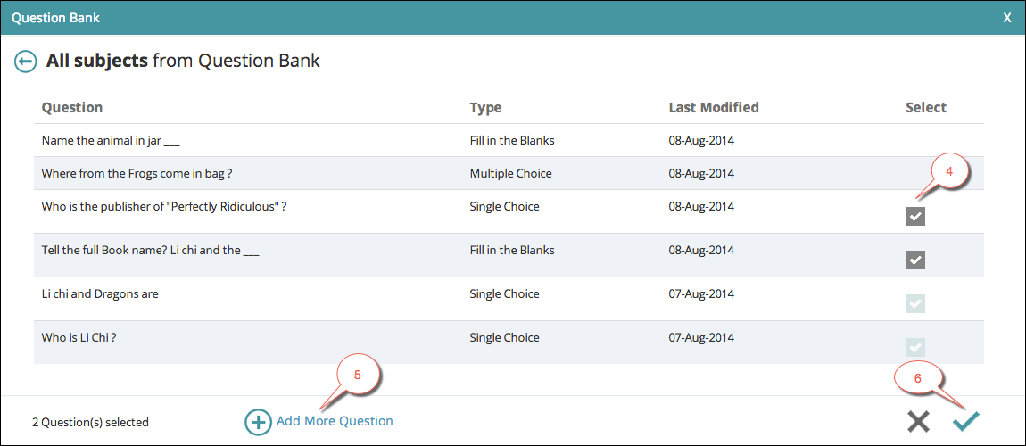Viewport: 1026px width, 446px height.
Task: Uncheck the 'Tell the full Book name' checkbox
Action: point(915,260)
